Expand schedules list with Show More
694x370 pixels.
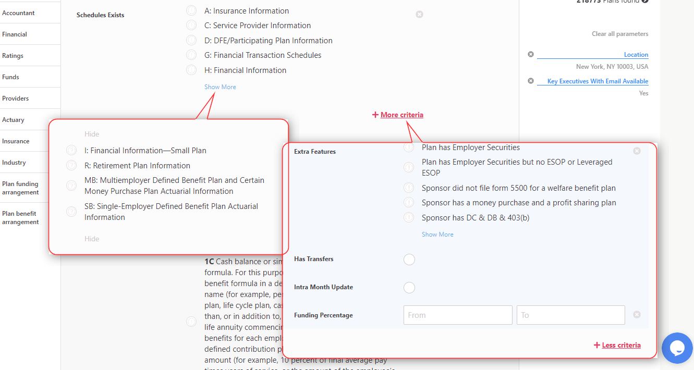click(220, 87)
